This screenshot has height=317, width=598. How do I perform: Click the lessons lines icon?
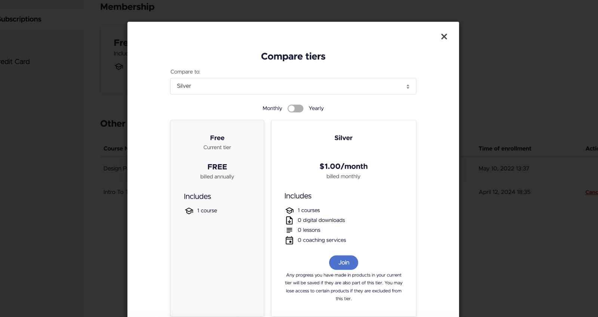click(x=289, y=230)
